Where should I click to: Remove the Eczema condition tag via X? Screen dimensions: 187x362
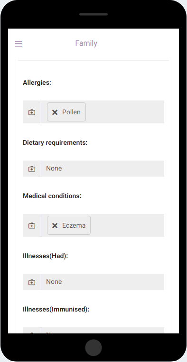tap(55, 226)
